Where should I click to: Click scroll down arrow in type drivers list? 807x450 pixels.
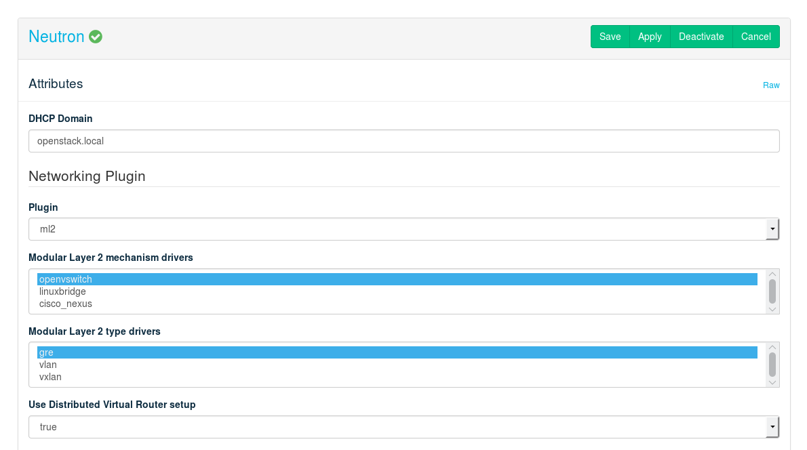(772, 382)
